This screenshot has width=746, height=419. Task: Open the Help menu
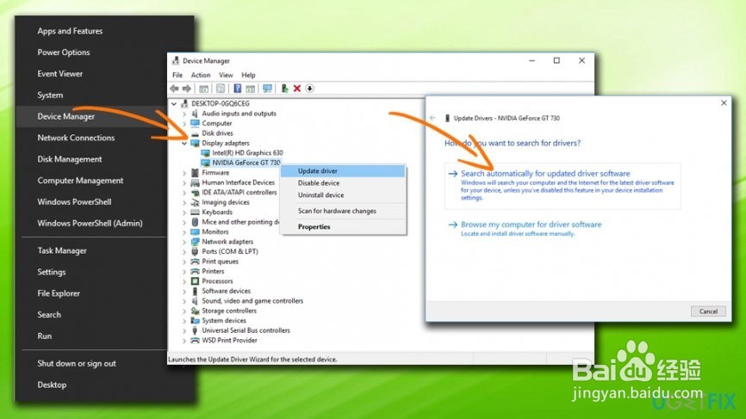coord(248,75)
